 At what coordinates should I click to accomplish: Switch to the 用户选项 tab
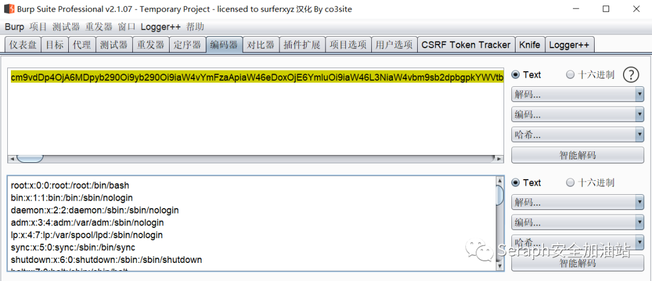tap(394, 45)
